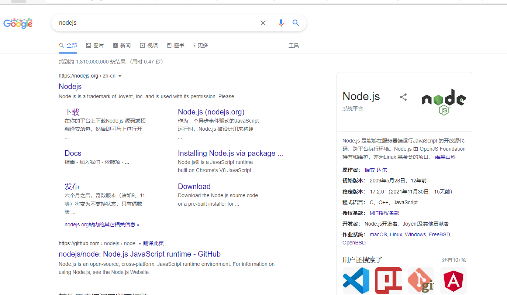Open nodejs.org站内的其它相关信息 link
This screenshot has height=295, width=507.
tap(102, 224)
